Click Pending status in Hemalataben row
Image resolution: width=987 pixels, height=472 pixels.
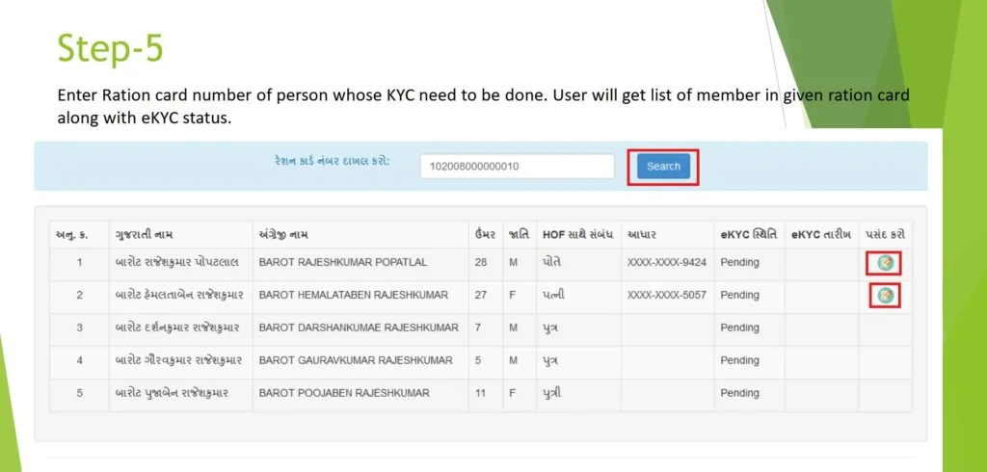pyautogui.click(x=739, y=295)
